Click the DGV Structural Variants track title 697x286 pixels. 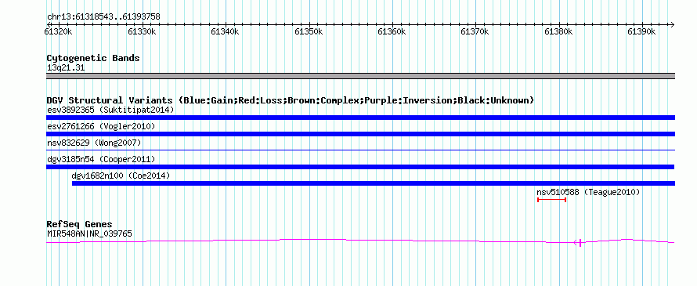click(291, 100)
